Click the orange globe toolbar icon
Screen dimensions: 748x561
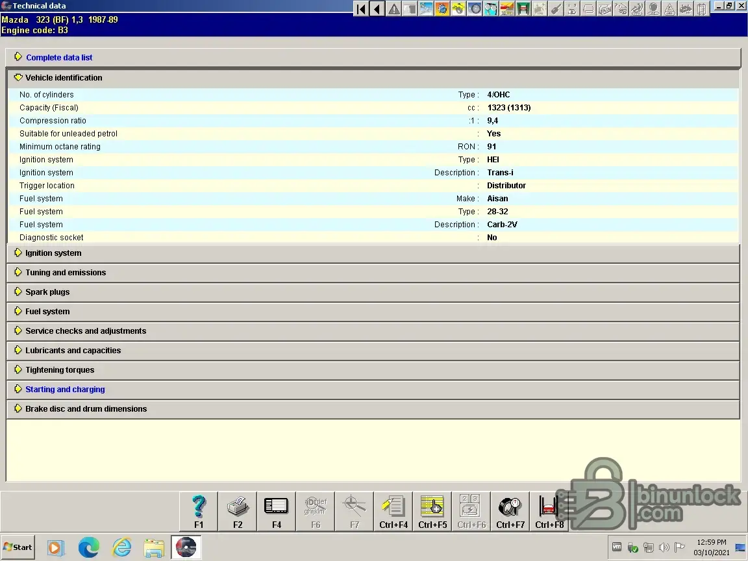tap(442, 8)
